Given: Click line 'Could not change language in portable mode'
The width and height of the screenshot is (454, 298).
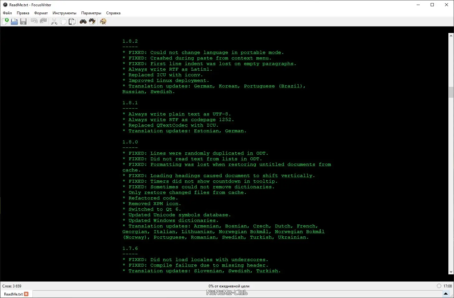Looking at the screenshot, I should coord(203,53).
